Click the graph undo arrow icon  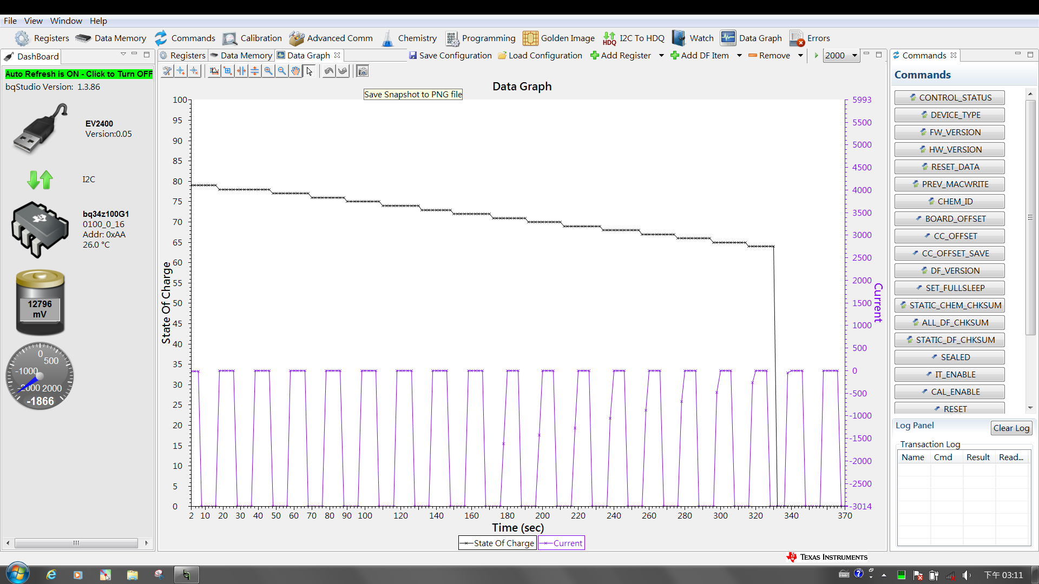click(328, 71)
